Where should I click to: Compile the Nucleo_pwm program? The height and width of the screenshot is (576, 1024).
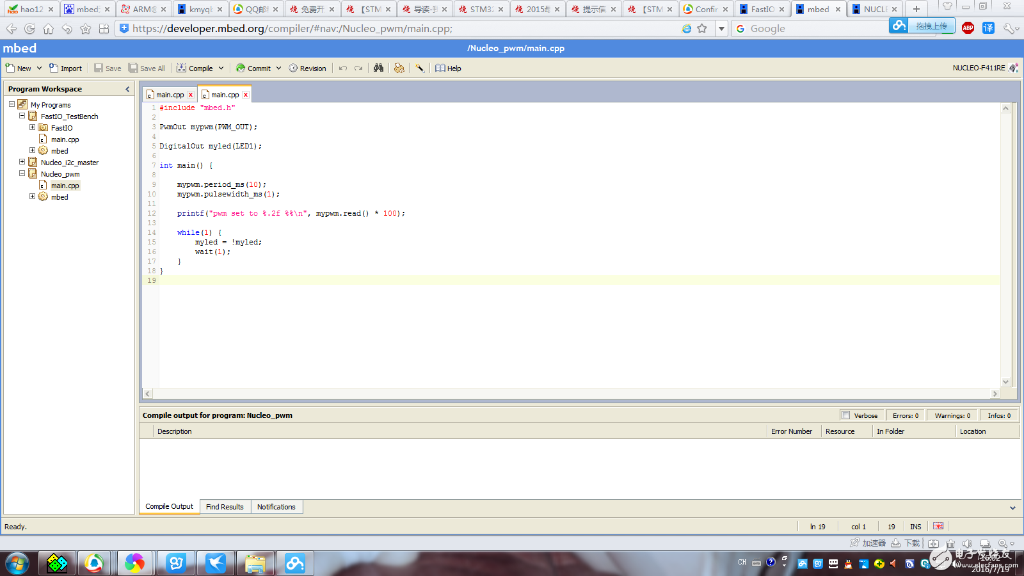pos(195,68)
